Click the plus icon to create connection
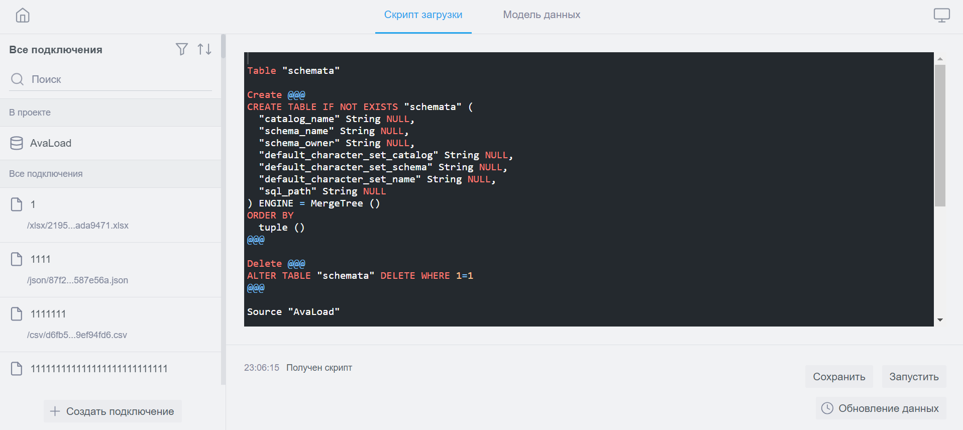This screenshot has height=430, width=963. click(55, 411)
